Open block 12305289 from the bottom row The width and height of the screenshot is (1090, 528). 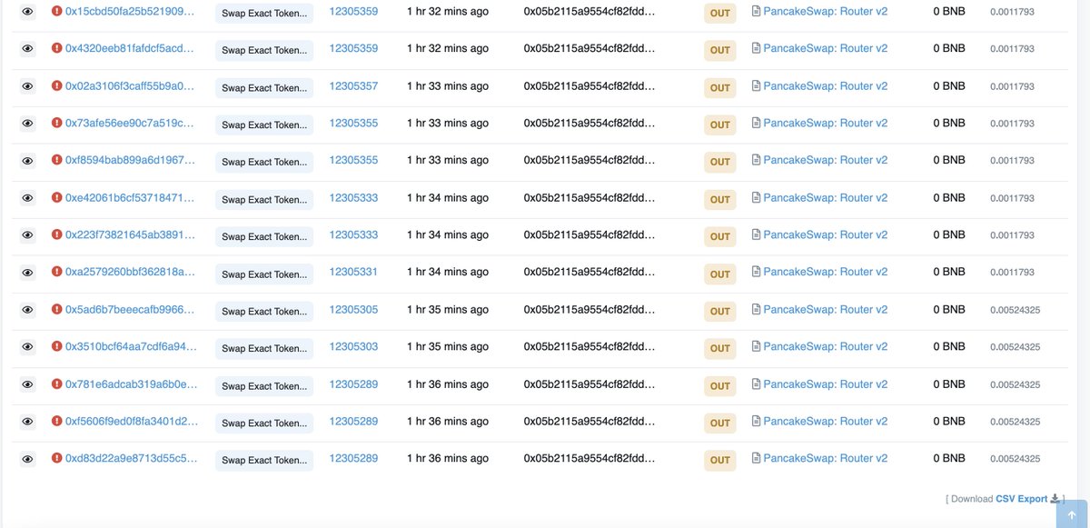pyautogui.click(x=353, y=458)
